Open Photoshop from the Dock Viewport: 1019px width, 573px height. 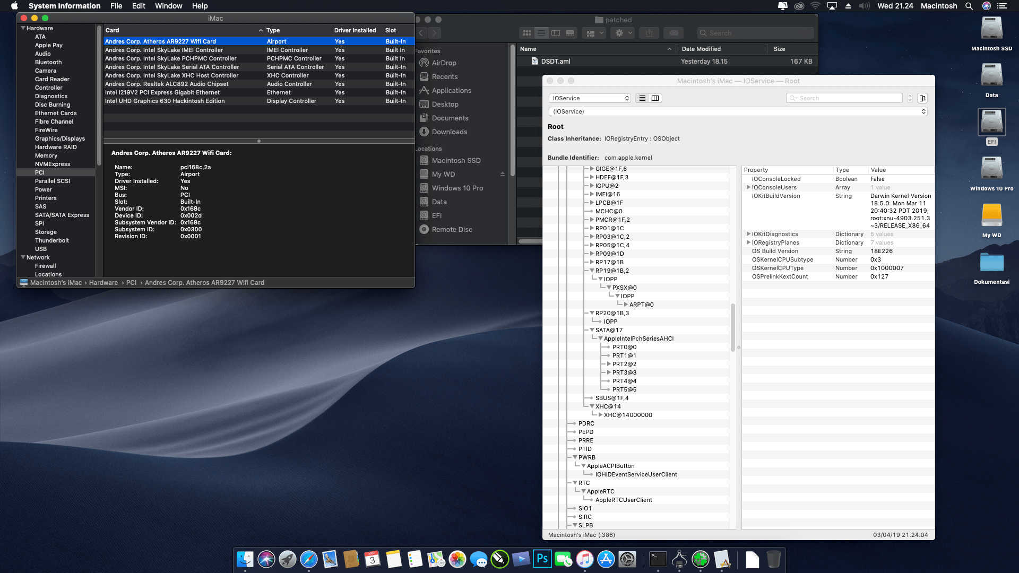[x=542, y=559]
